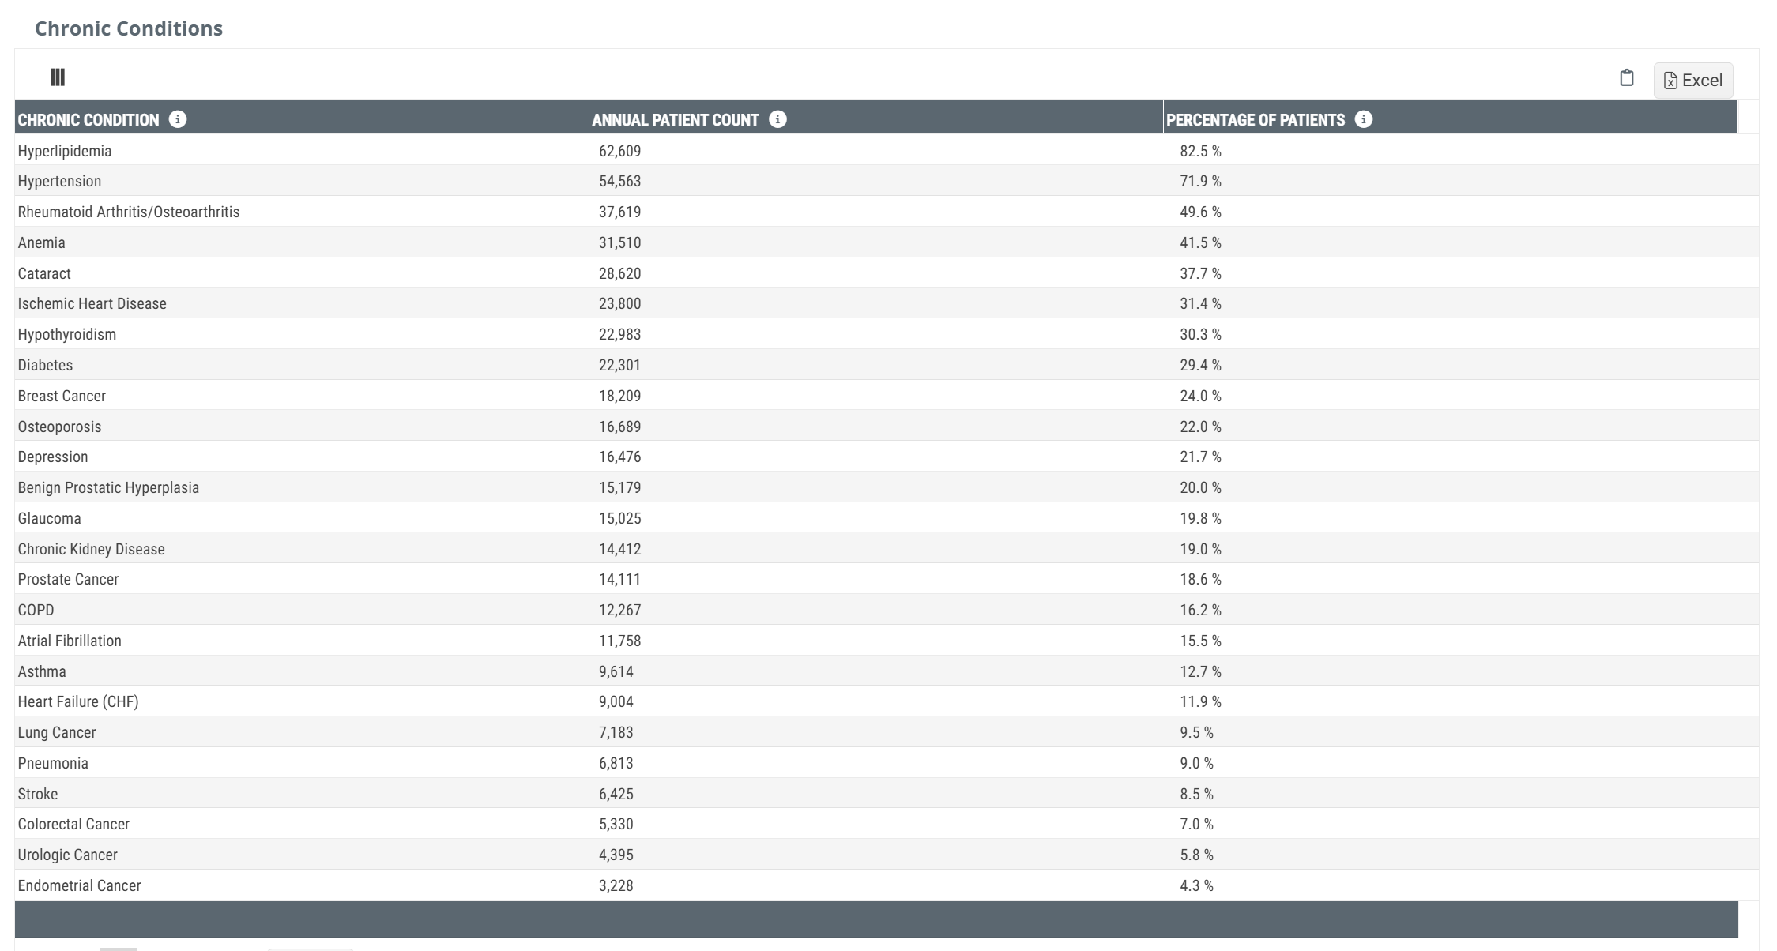Select the Heart Failure (CHF) row
This screenshot has height=951, width=1777.
78,701
